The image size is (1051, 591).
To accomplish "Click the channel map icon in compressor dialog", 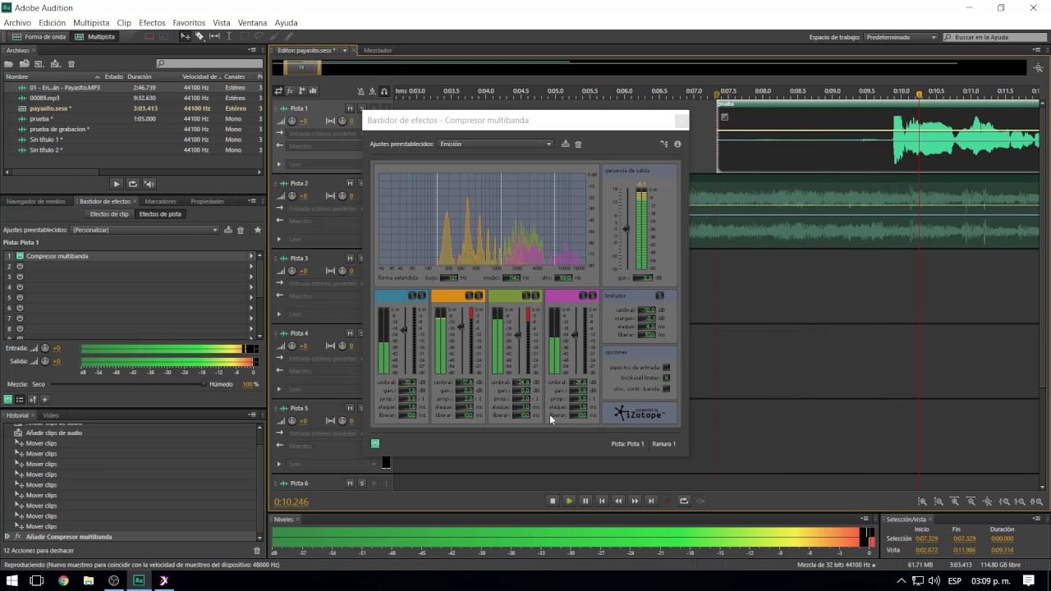I will 664,144.
